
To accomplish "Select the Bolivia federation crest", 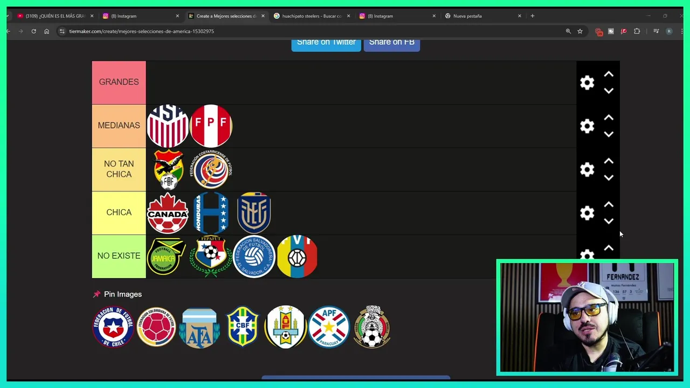I will pos(168,169).
